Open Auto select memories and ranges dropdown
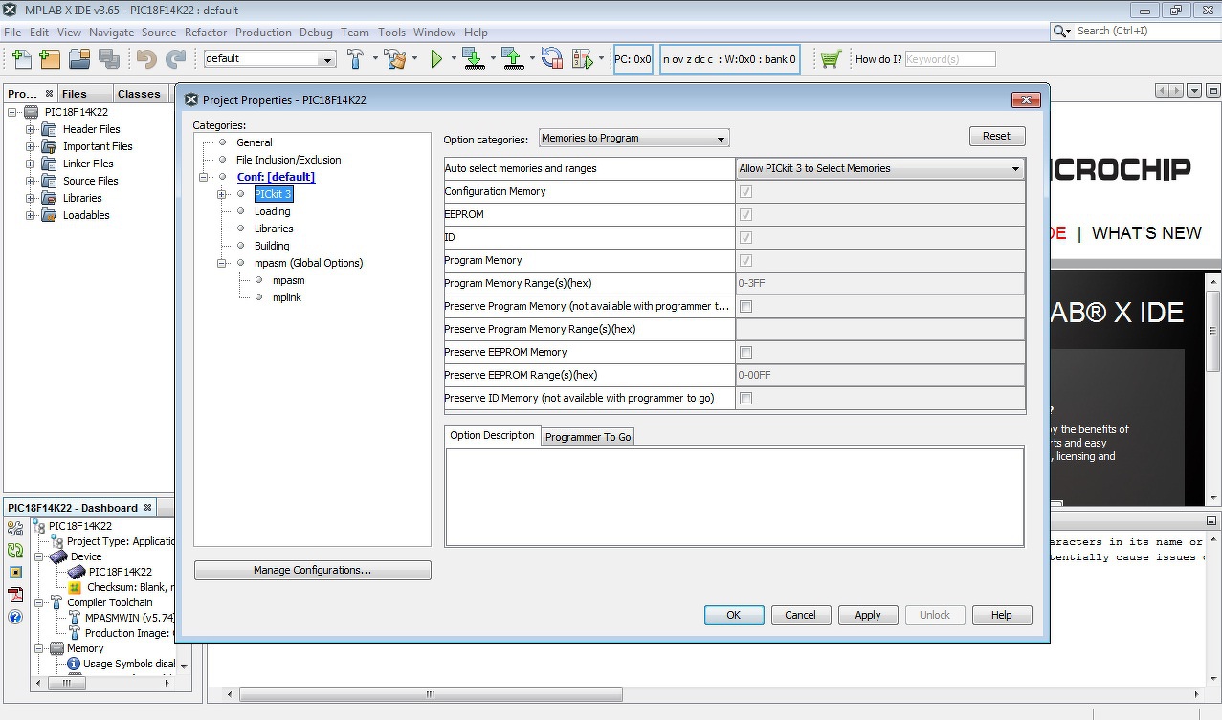Screen dimensions: 1222x720 [x=879, y=168]
